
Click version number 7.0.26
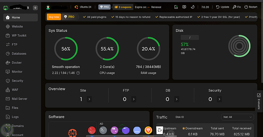205,7
